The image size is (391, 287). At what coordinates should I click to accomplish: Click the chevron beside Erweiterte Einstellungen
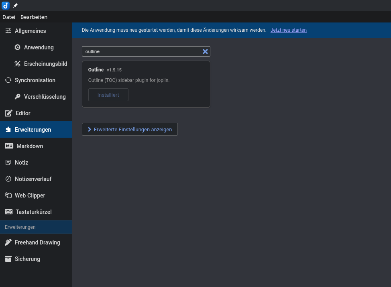[90, 129]
